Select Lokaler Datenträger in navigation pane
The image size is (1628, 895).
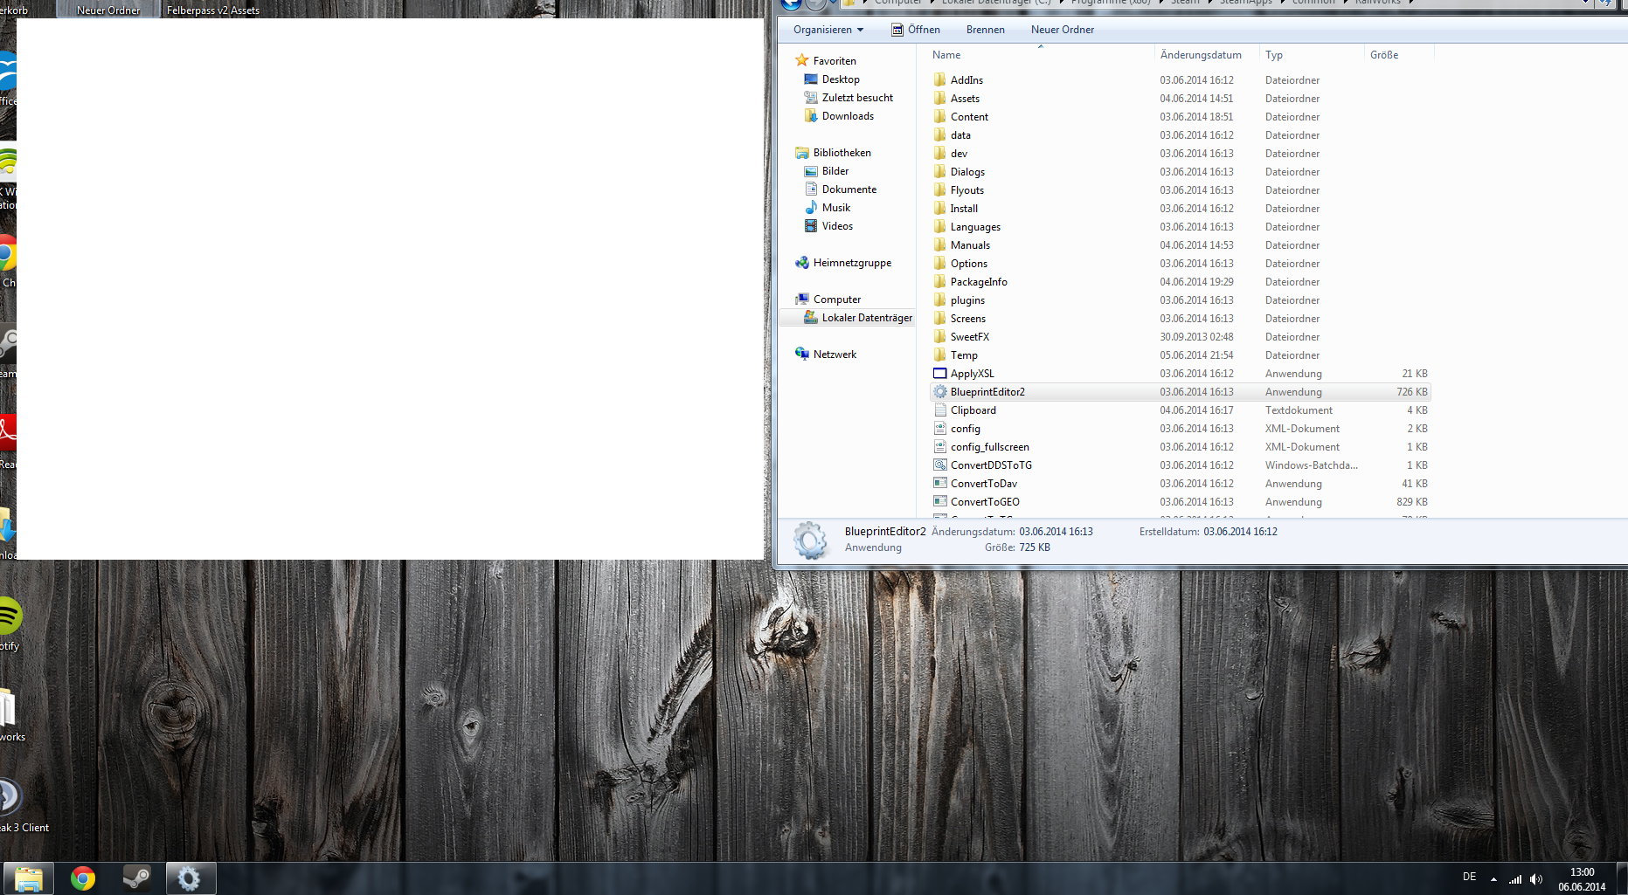[866, 318]
